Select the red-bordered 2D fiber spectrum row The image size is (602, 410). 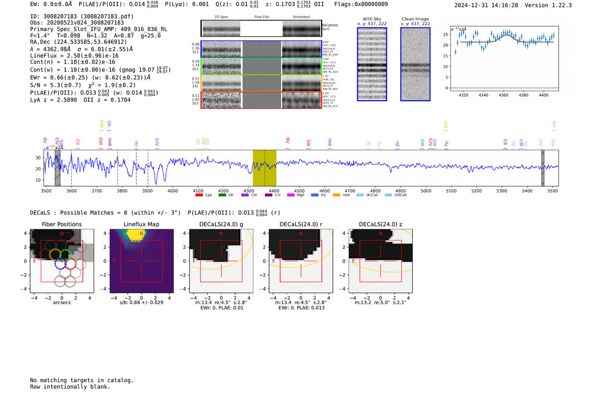[x=261, y=100]
